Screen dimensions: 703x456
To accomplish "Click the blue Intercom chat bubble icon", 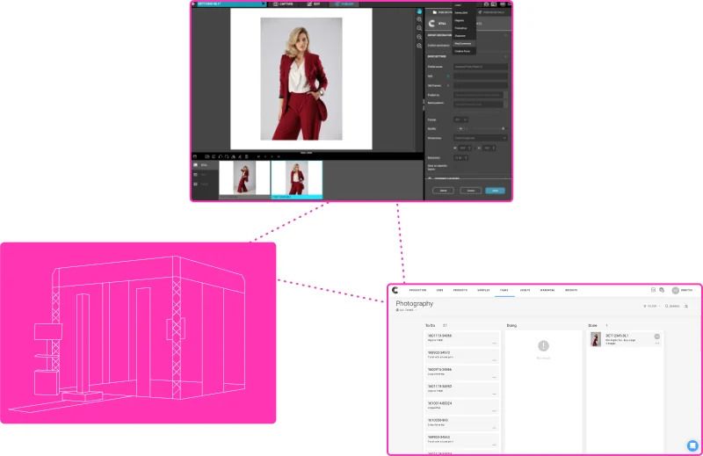I will coord(692,445).
